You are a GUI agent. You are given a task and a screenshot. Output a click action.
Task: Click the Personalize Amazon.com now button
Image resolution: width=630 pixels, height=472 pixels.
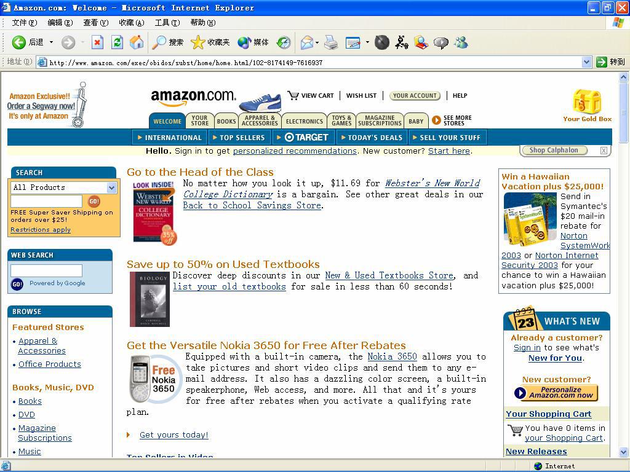point(556,393)
